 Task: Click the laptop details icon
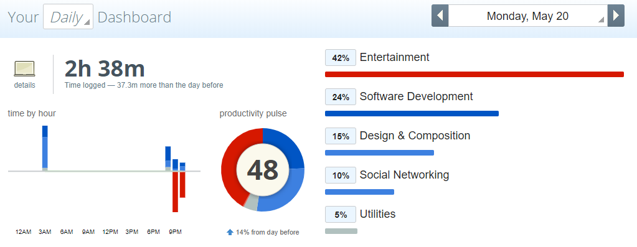pyautogui.click(x=24, y=69)
